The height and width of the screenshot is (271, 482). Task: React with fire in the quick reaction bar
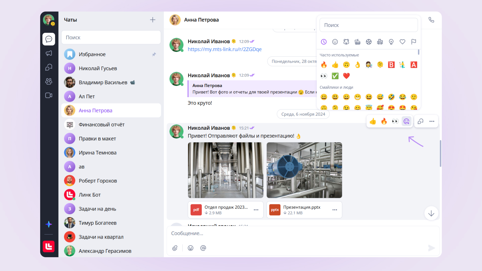(x=384, y=121)
